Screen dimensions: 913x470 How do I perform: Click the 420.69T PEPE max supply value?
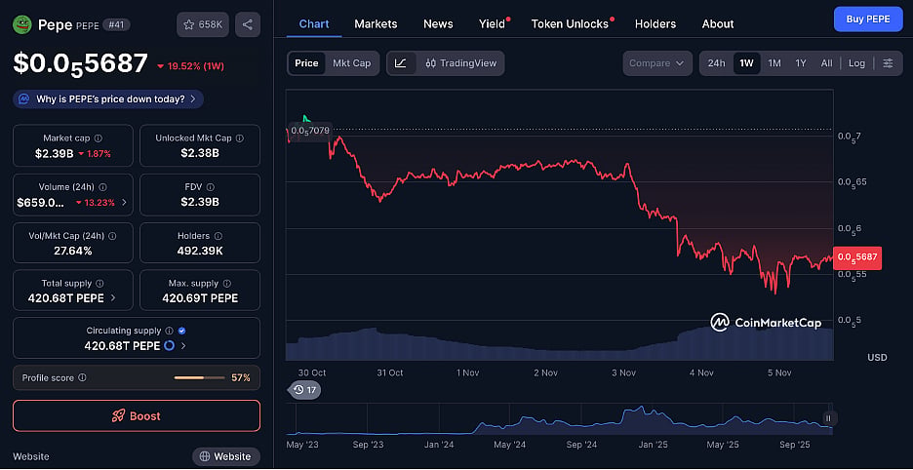coord(200,298)
